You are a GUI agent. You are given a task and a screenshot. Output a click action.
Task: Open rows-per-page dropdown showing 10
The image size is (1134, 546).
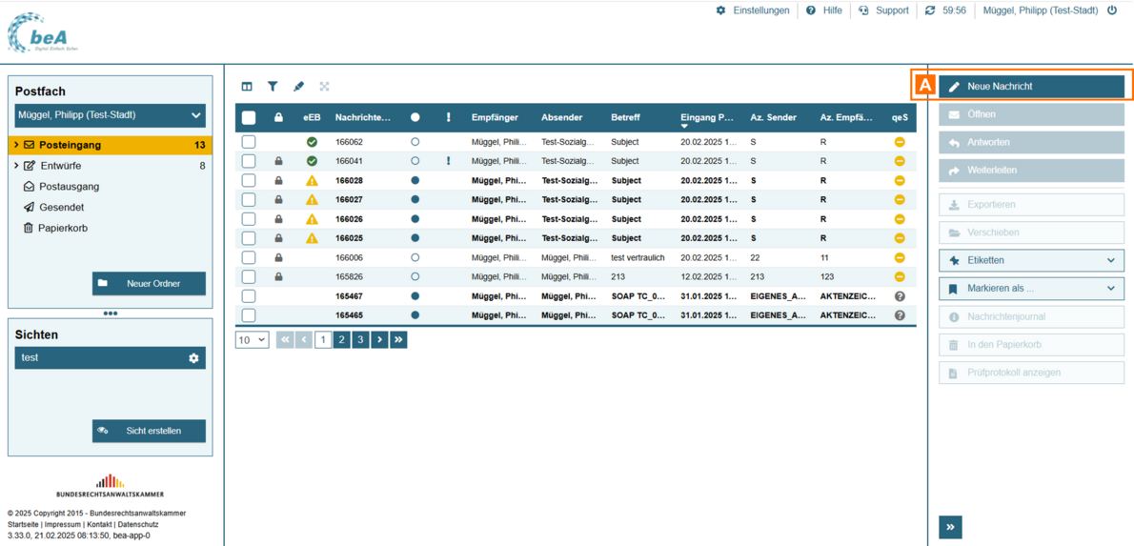tap(252, 340)
